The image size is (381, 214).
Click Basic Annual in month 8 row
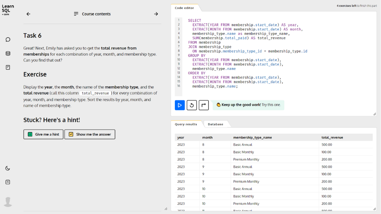pos(242,145)
